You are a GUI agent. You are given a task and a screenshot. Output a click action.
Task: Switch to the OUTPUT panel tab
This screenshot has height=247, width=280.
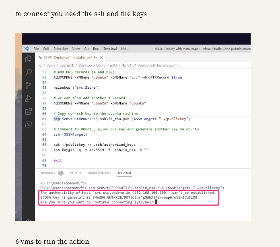pyautogui.click(x=75, y=173)
